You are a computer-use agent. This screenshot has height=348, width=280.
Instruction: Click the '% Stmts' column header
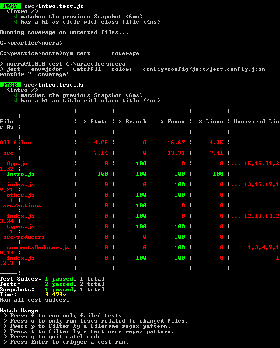tap(96, 122)
